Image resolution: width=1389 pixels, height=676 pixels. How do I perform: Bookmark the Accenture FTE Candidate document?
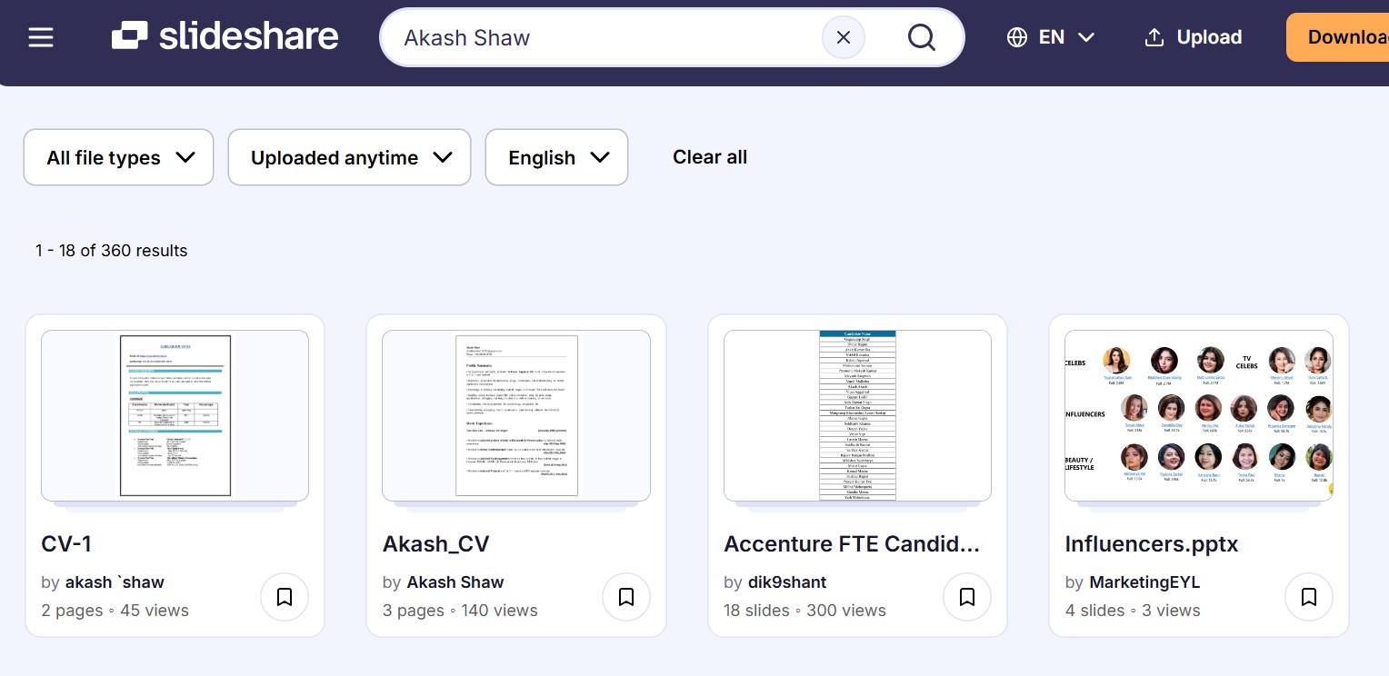pyautogui.click(x=967, y=597)
